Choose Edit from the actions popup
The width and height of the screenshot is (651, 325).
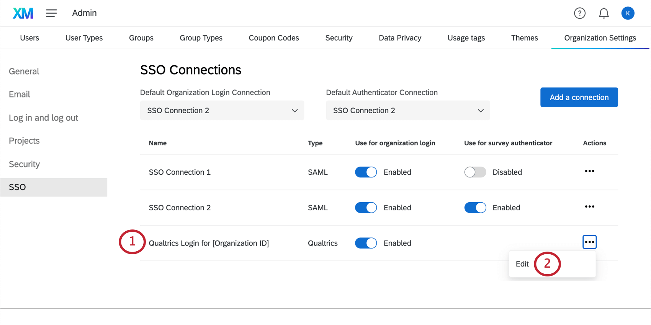522,264
